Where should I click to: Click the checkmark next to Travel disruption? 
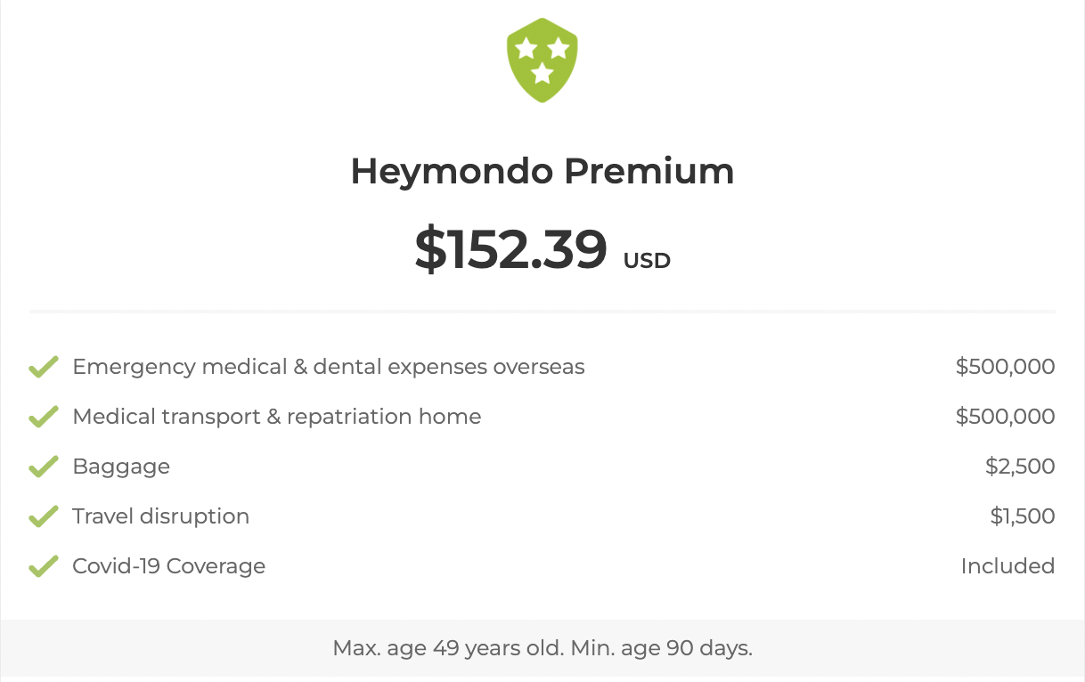[44, 516]
